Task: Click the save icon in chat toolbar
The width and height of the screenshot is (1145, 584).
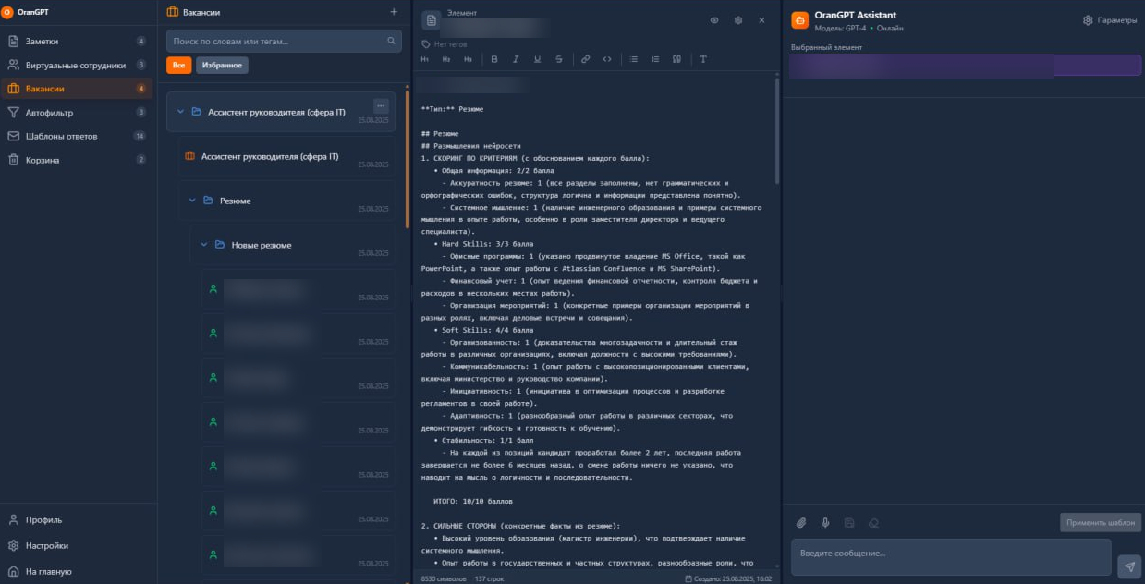Action: click(x=849, y=523)
